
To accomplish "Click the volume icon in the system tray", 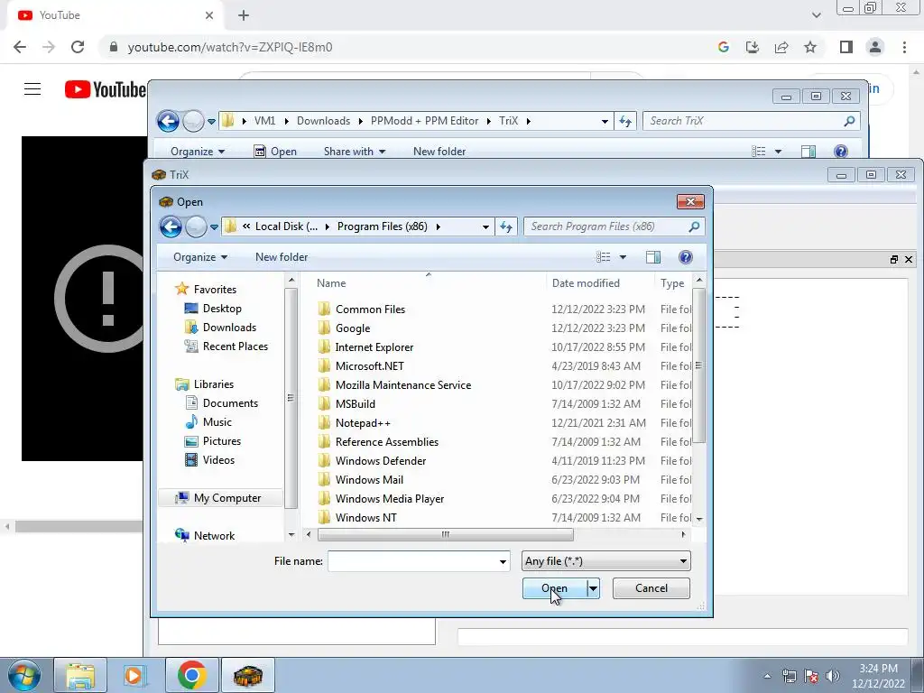I will pos(833,676).
